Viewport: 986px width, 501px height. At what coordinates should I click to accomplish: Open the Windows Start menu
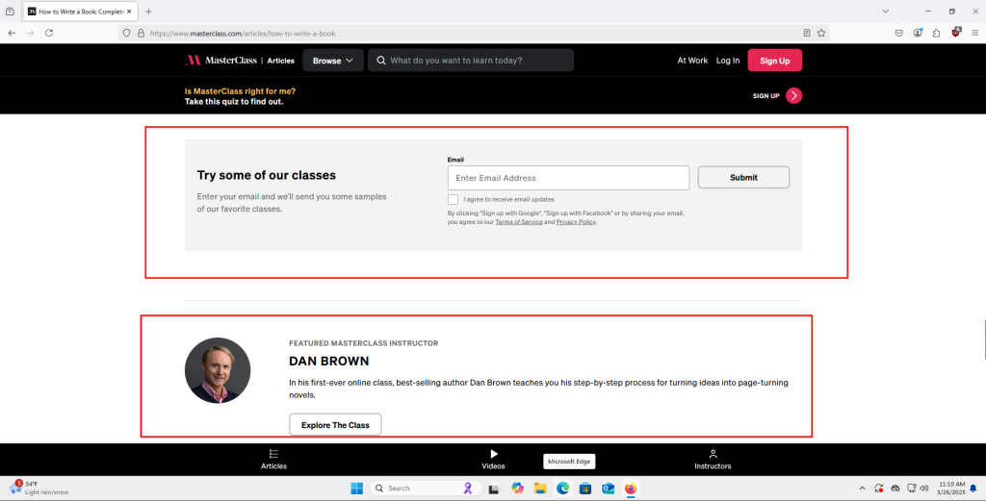356,488
